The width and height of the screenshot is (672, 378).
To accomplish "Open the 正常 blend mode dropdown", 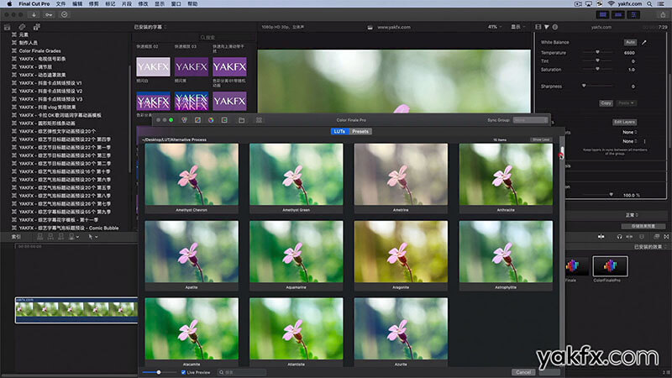I will 632,215.
